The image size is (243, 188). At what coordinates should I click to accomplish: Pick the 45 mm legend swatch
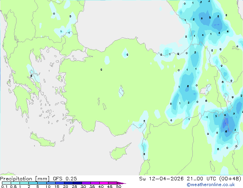click(x=113, y=183)
